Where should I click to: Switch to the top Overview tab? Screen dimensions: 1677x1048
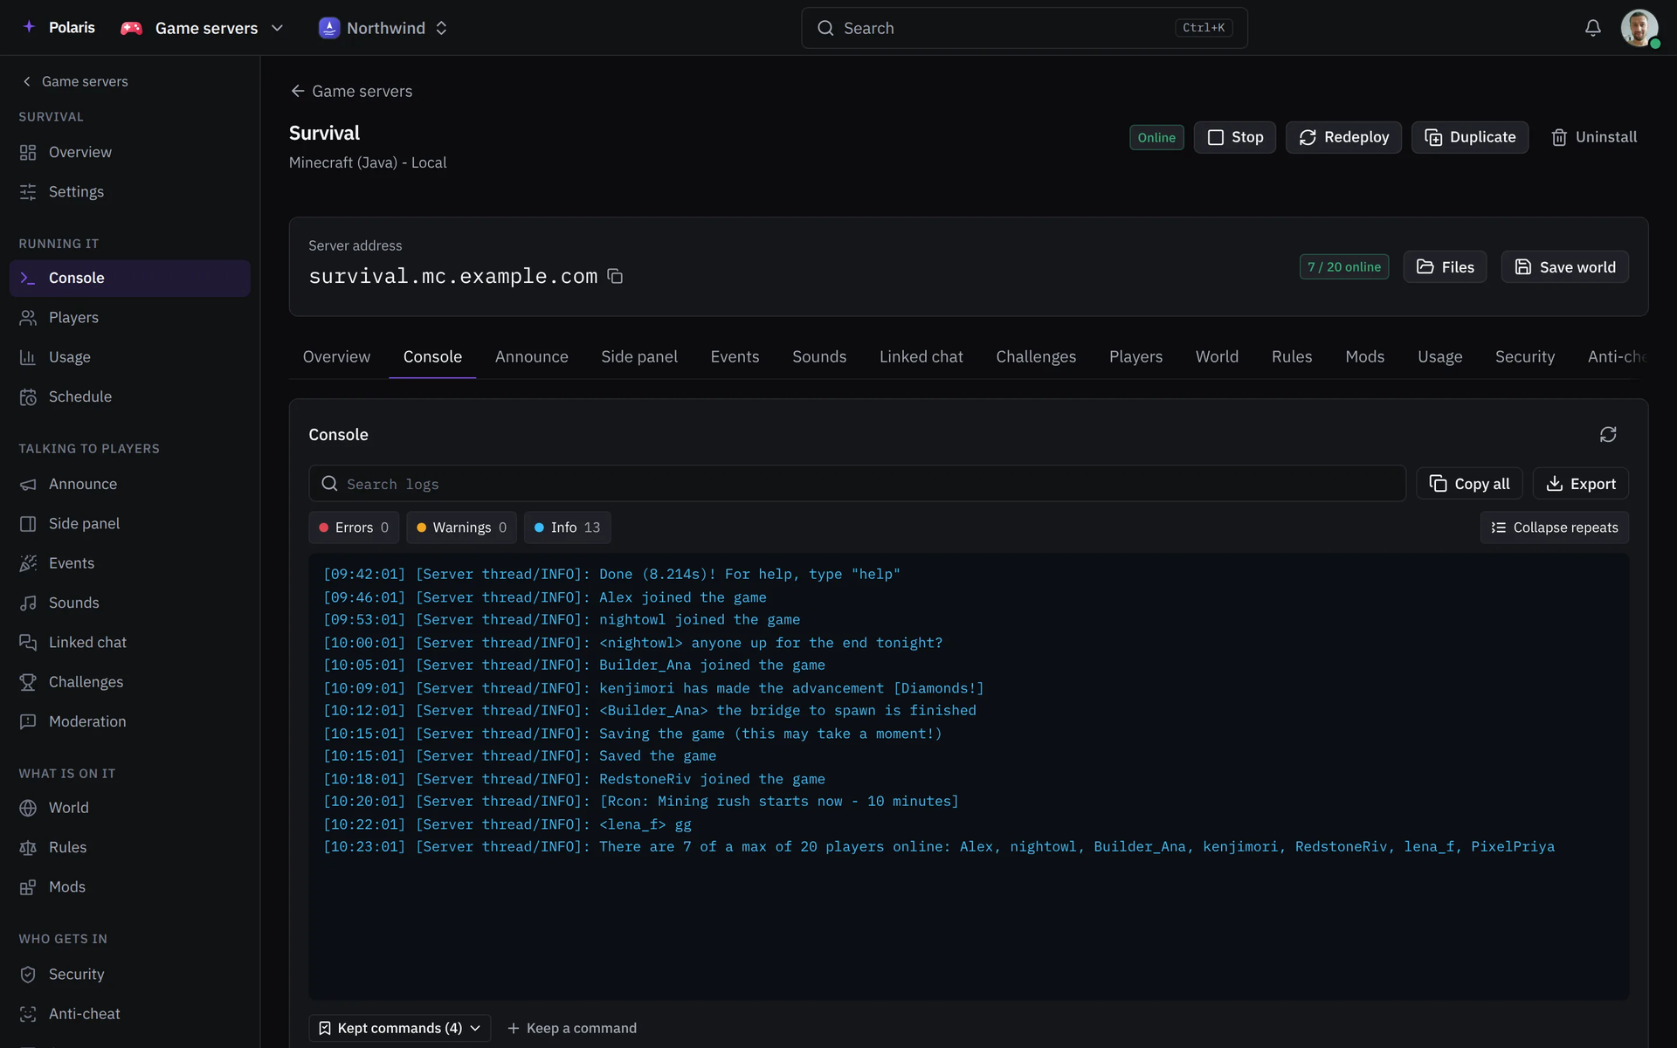tap(336, 356)
